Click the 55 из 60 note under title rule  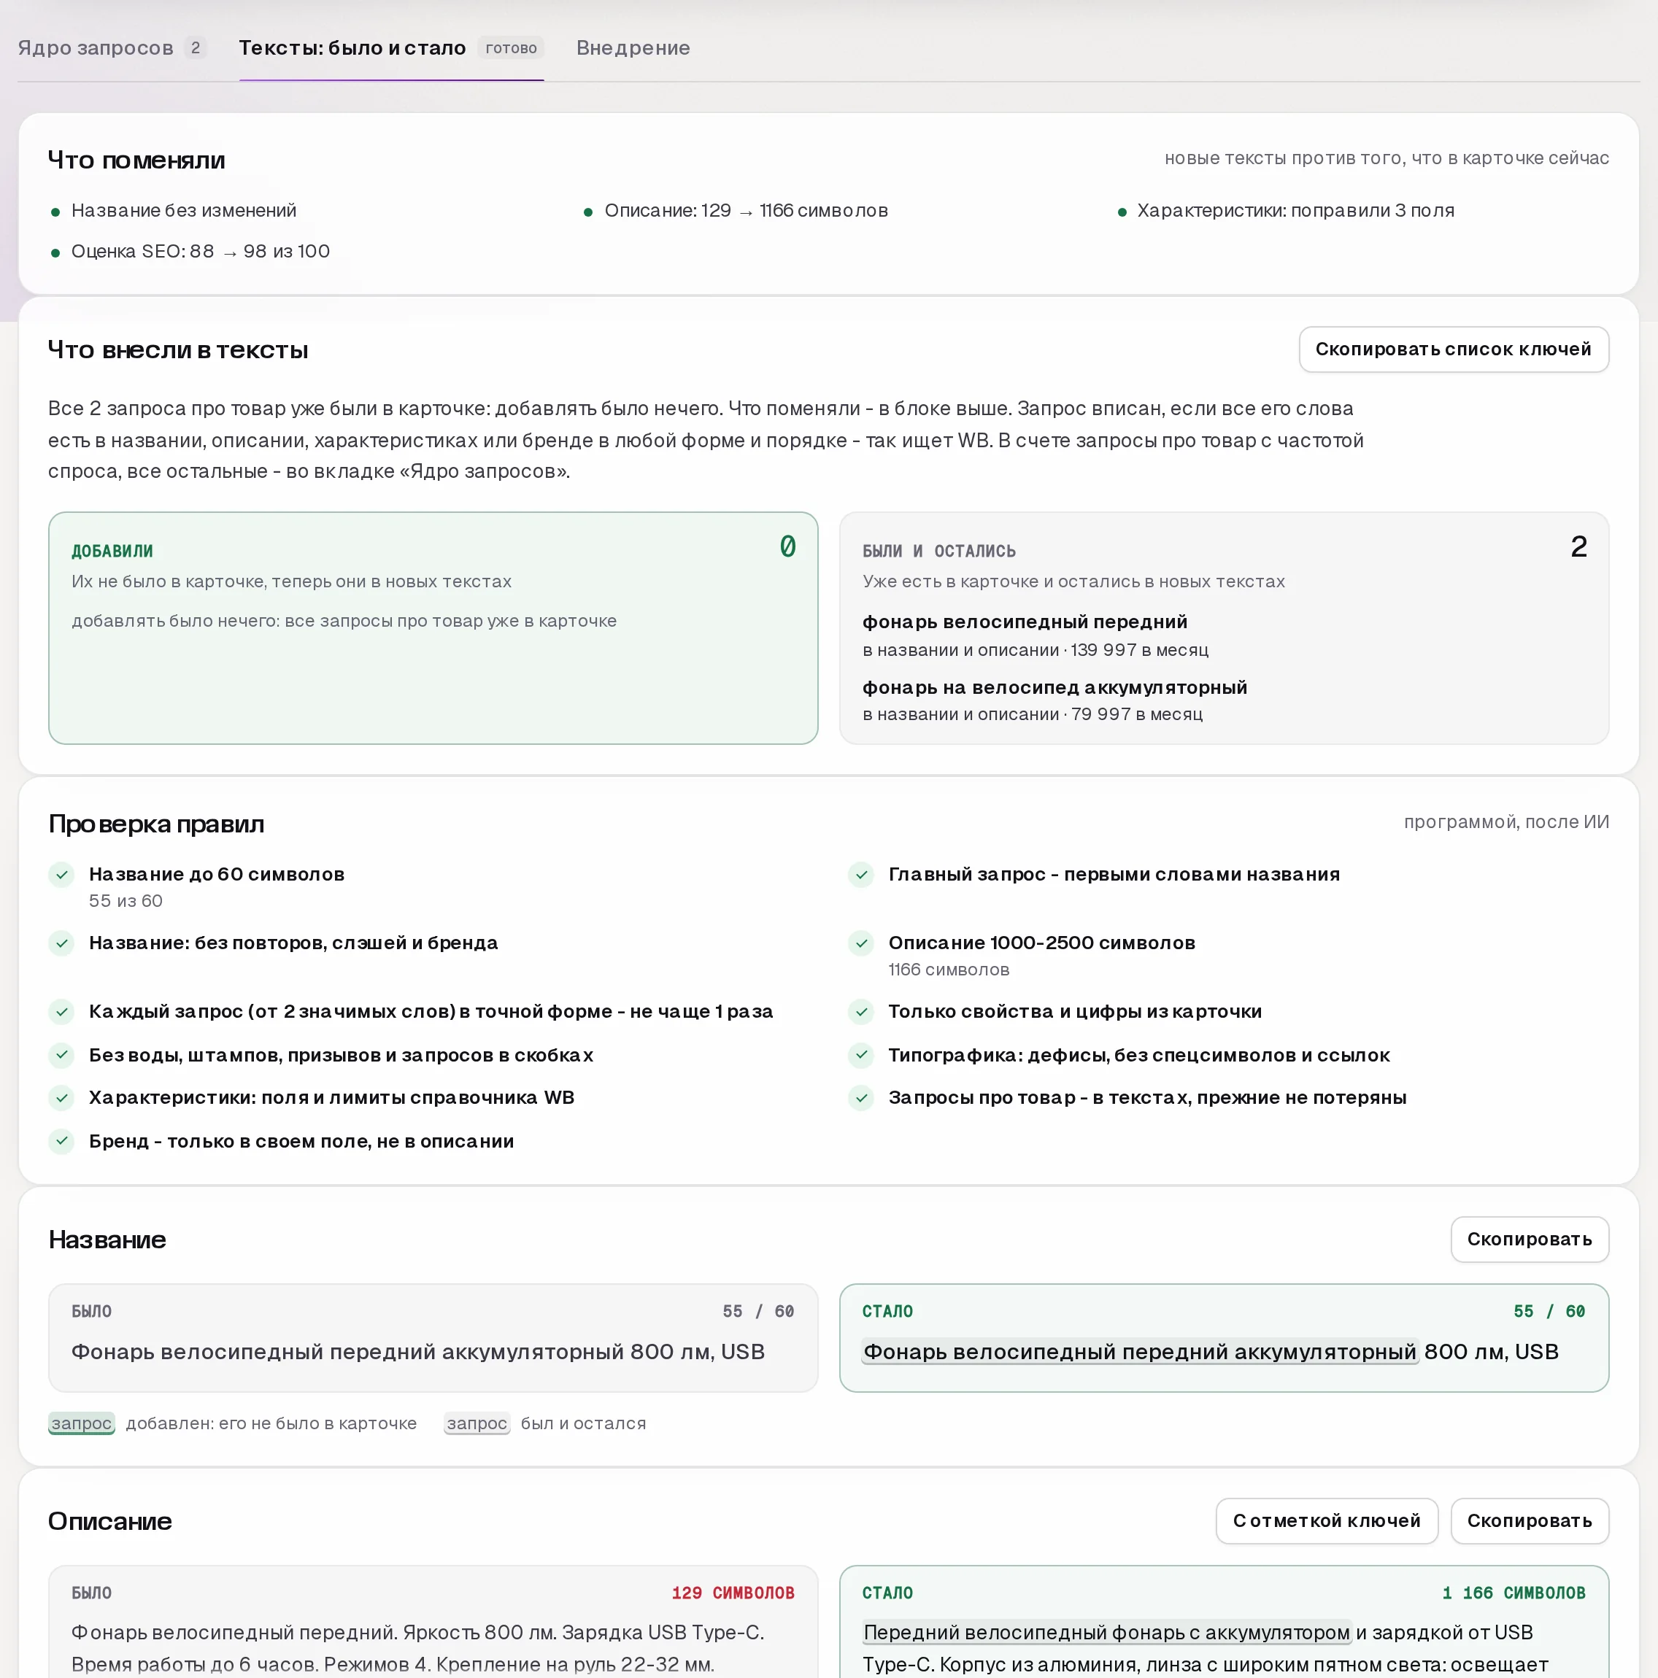pos(126,902)
